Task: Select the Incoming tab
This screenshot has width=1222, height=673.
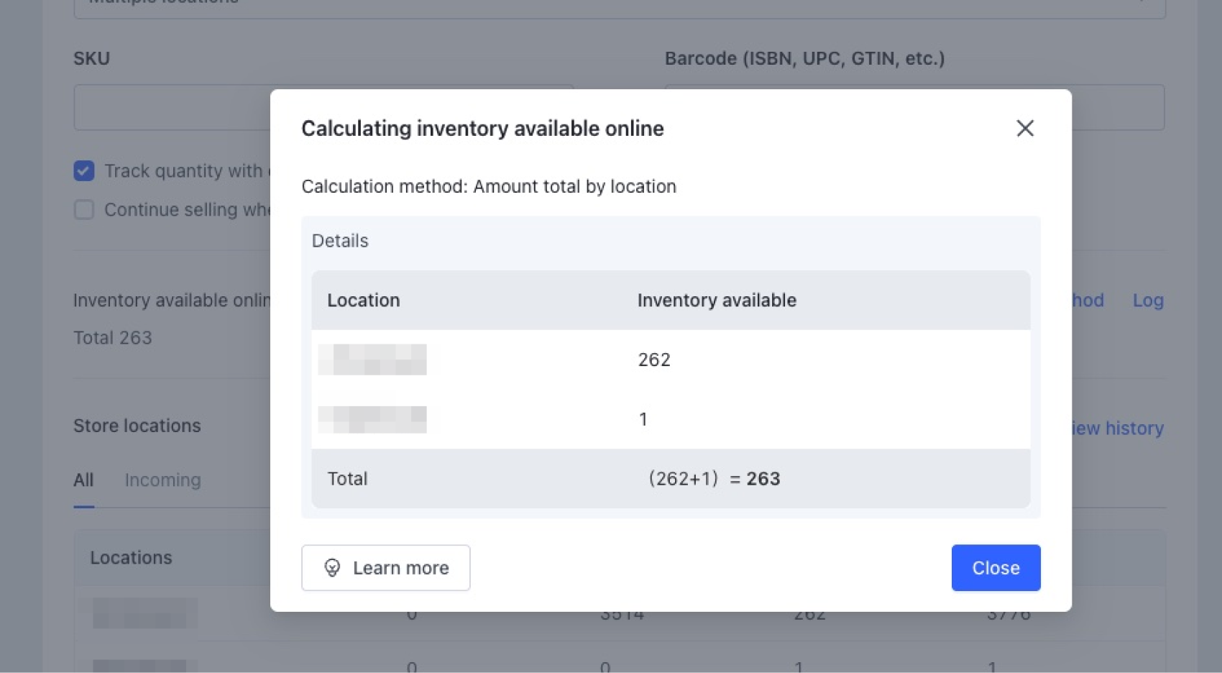Action: pyautogui.click(x=163, y=480)
